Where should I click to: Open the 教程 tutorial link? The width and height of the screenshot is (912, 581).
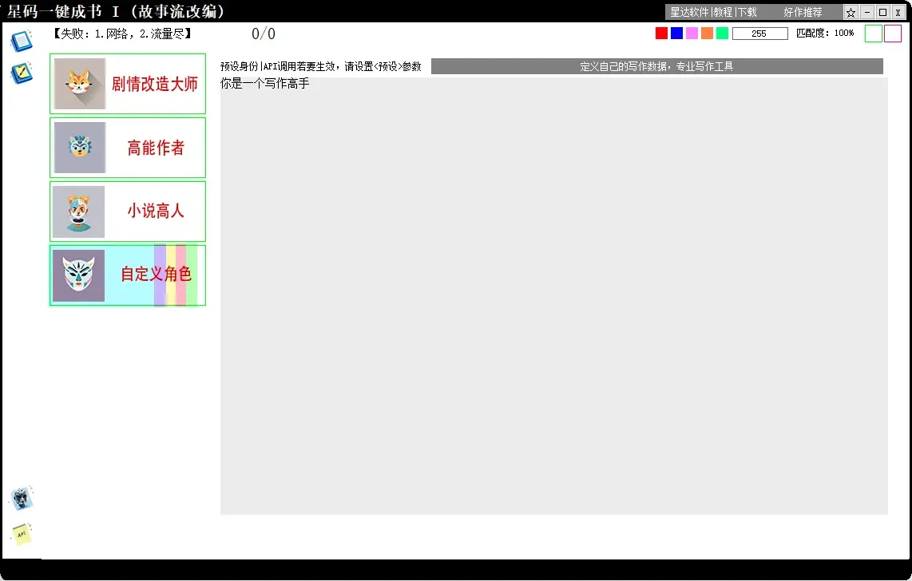pyautogui.click(x=723, y=13)
